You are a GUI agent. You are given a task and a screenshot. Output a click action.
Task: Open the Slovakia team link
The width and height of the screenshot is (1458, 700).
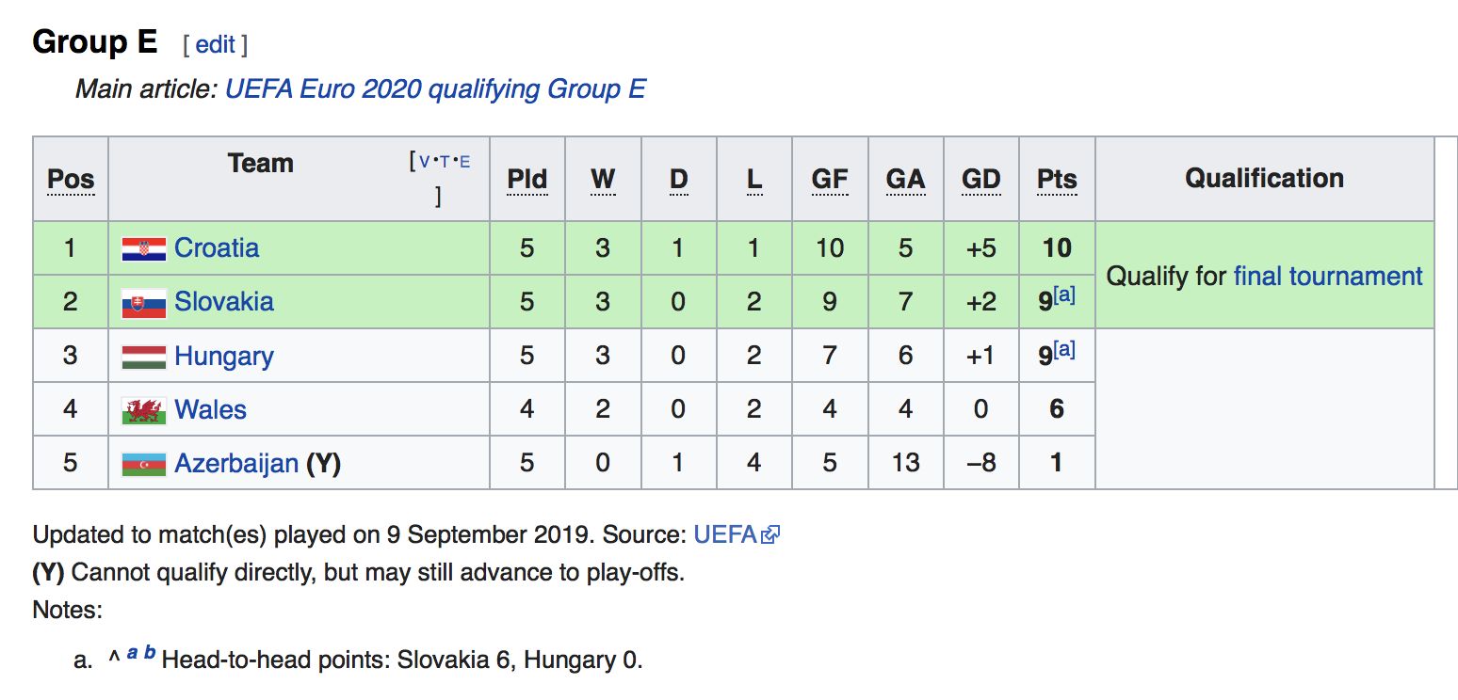tap(224, 302)
